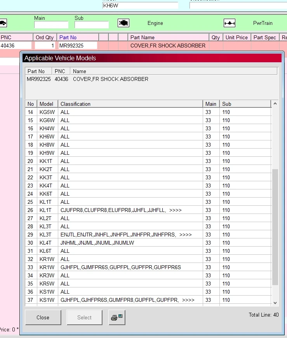Select row 19 model KH9W
This screenshot has height=338, width=287.
coord(148,153)
